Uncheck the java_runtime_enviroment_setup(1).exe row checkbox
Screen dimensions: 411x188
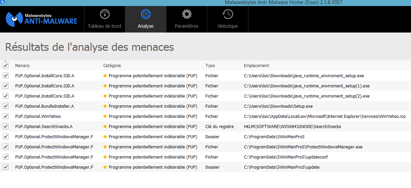pyautogui.click(x=6, y=86)
